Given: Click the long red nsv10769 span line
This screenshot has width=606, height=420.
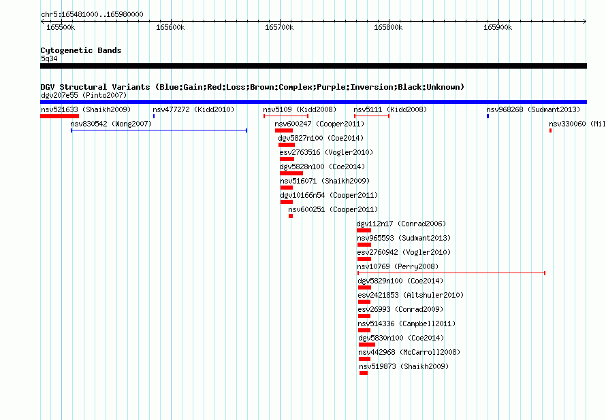Looking at the screenshot, I should click(x=451, y=273).
